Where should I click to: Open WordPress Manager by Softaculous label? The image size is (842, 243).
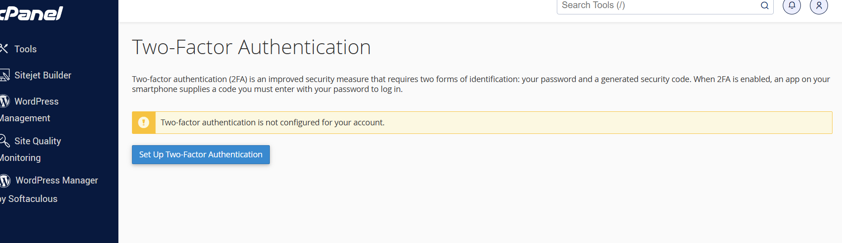pyautogui.click(x=49, y=189)
